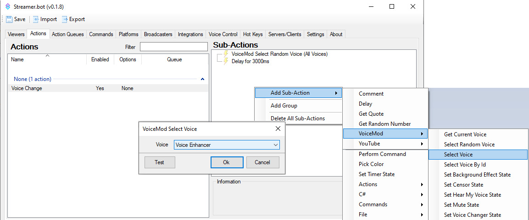
Task: Close the VoiceMod Select Voice dialog
Action: tap(278, 129)
